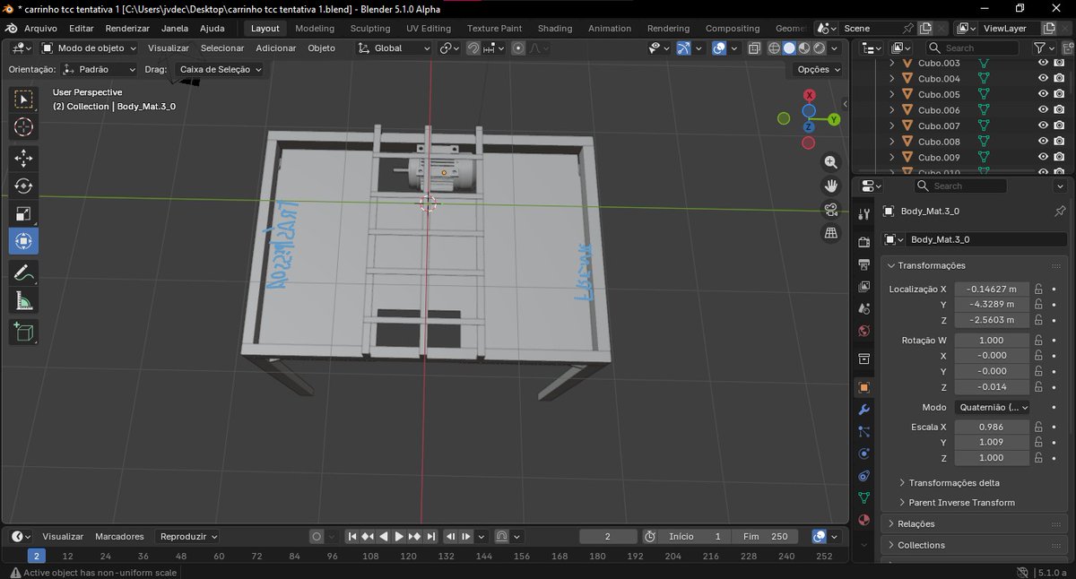Expand Parent Inverse Transform section
Image resolution: width=1076 pixels, height=579 pixels.
(x=960, y=503)
